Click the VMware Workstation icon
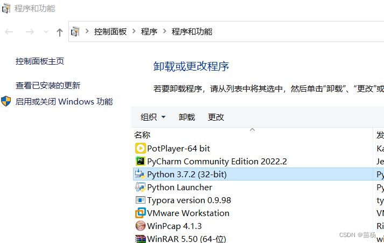The height and width of the screenshot is (243, 384). click(141, 213)
